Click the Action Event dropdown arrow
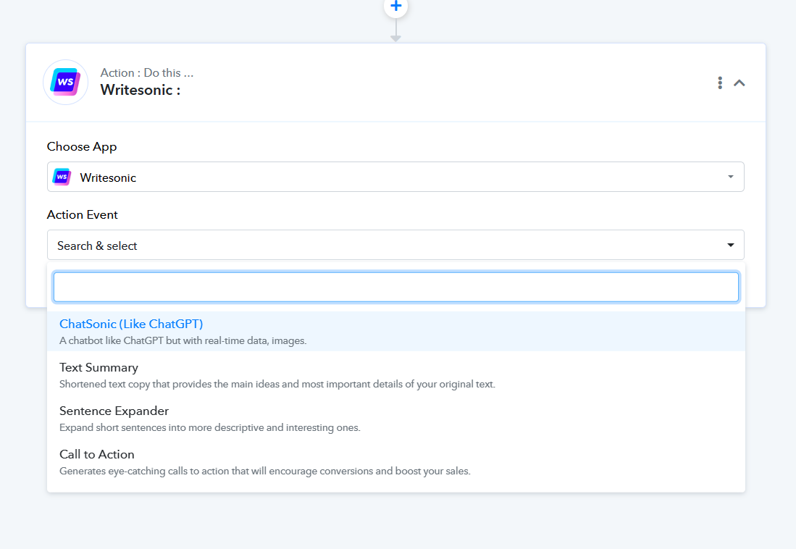 731,245
